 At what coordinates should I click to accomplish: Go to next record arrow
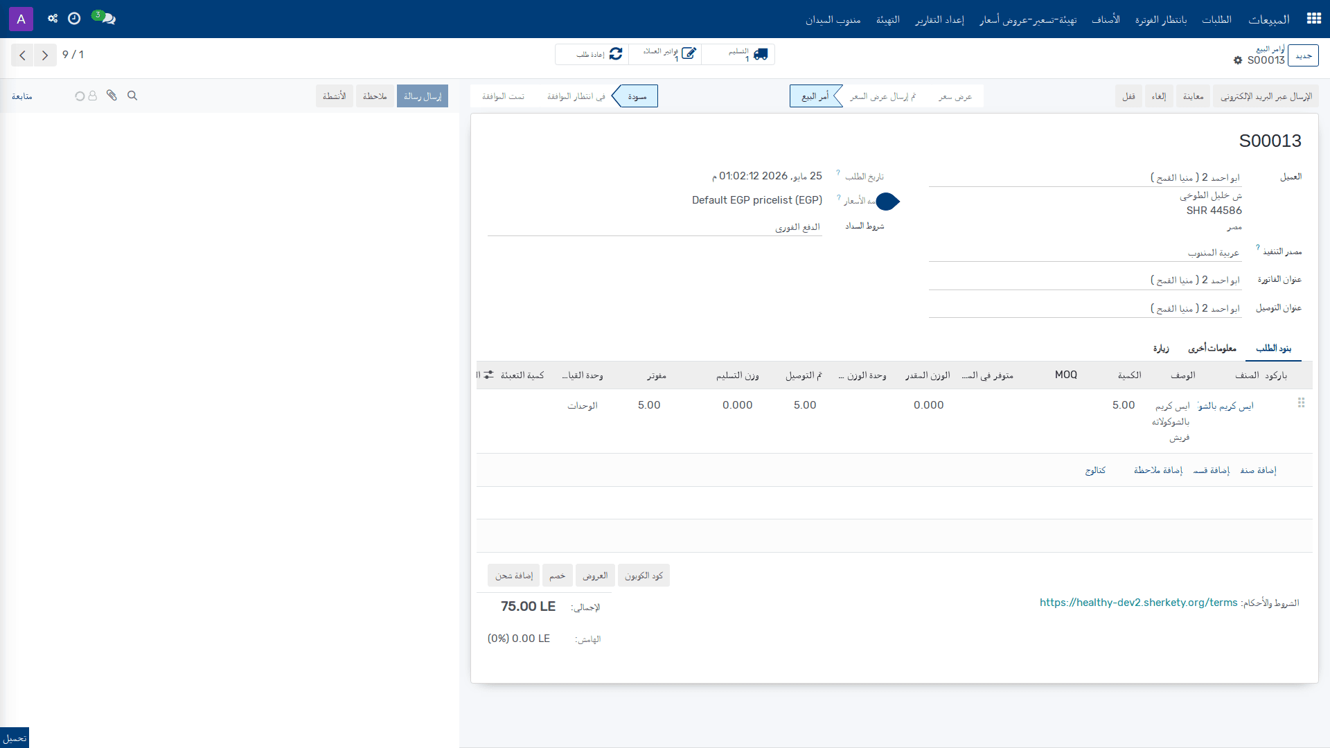coord(45,55)
